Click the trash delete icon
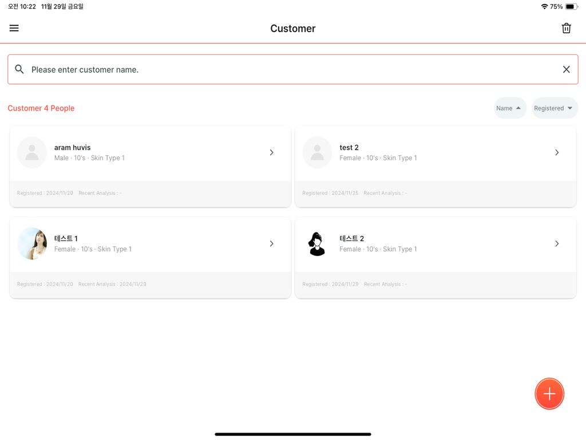586x440 pixels. pos(567,27)
